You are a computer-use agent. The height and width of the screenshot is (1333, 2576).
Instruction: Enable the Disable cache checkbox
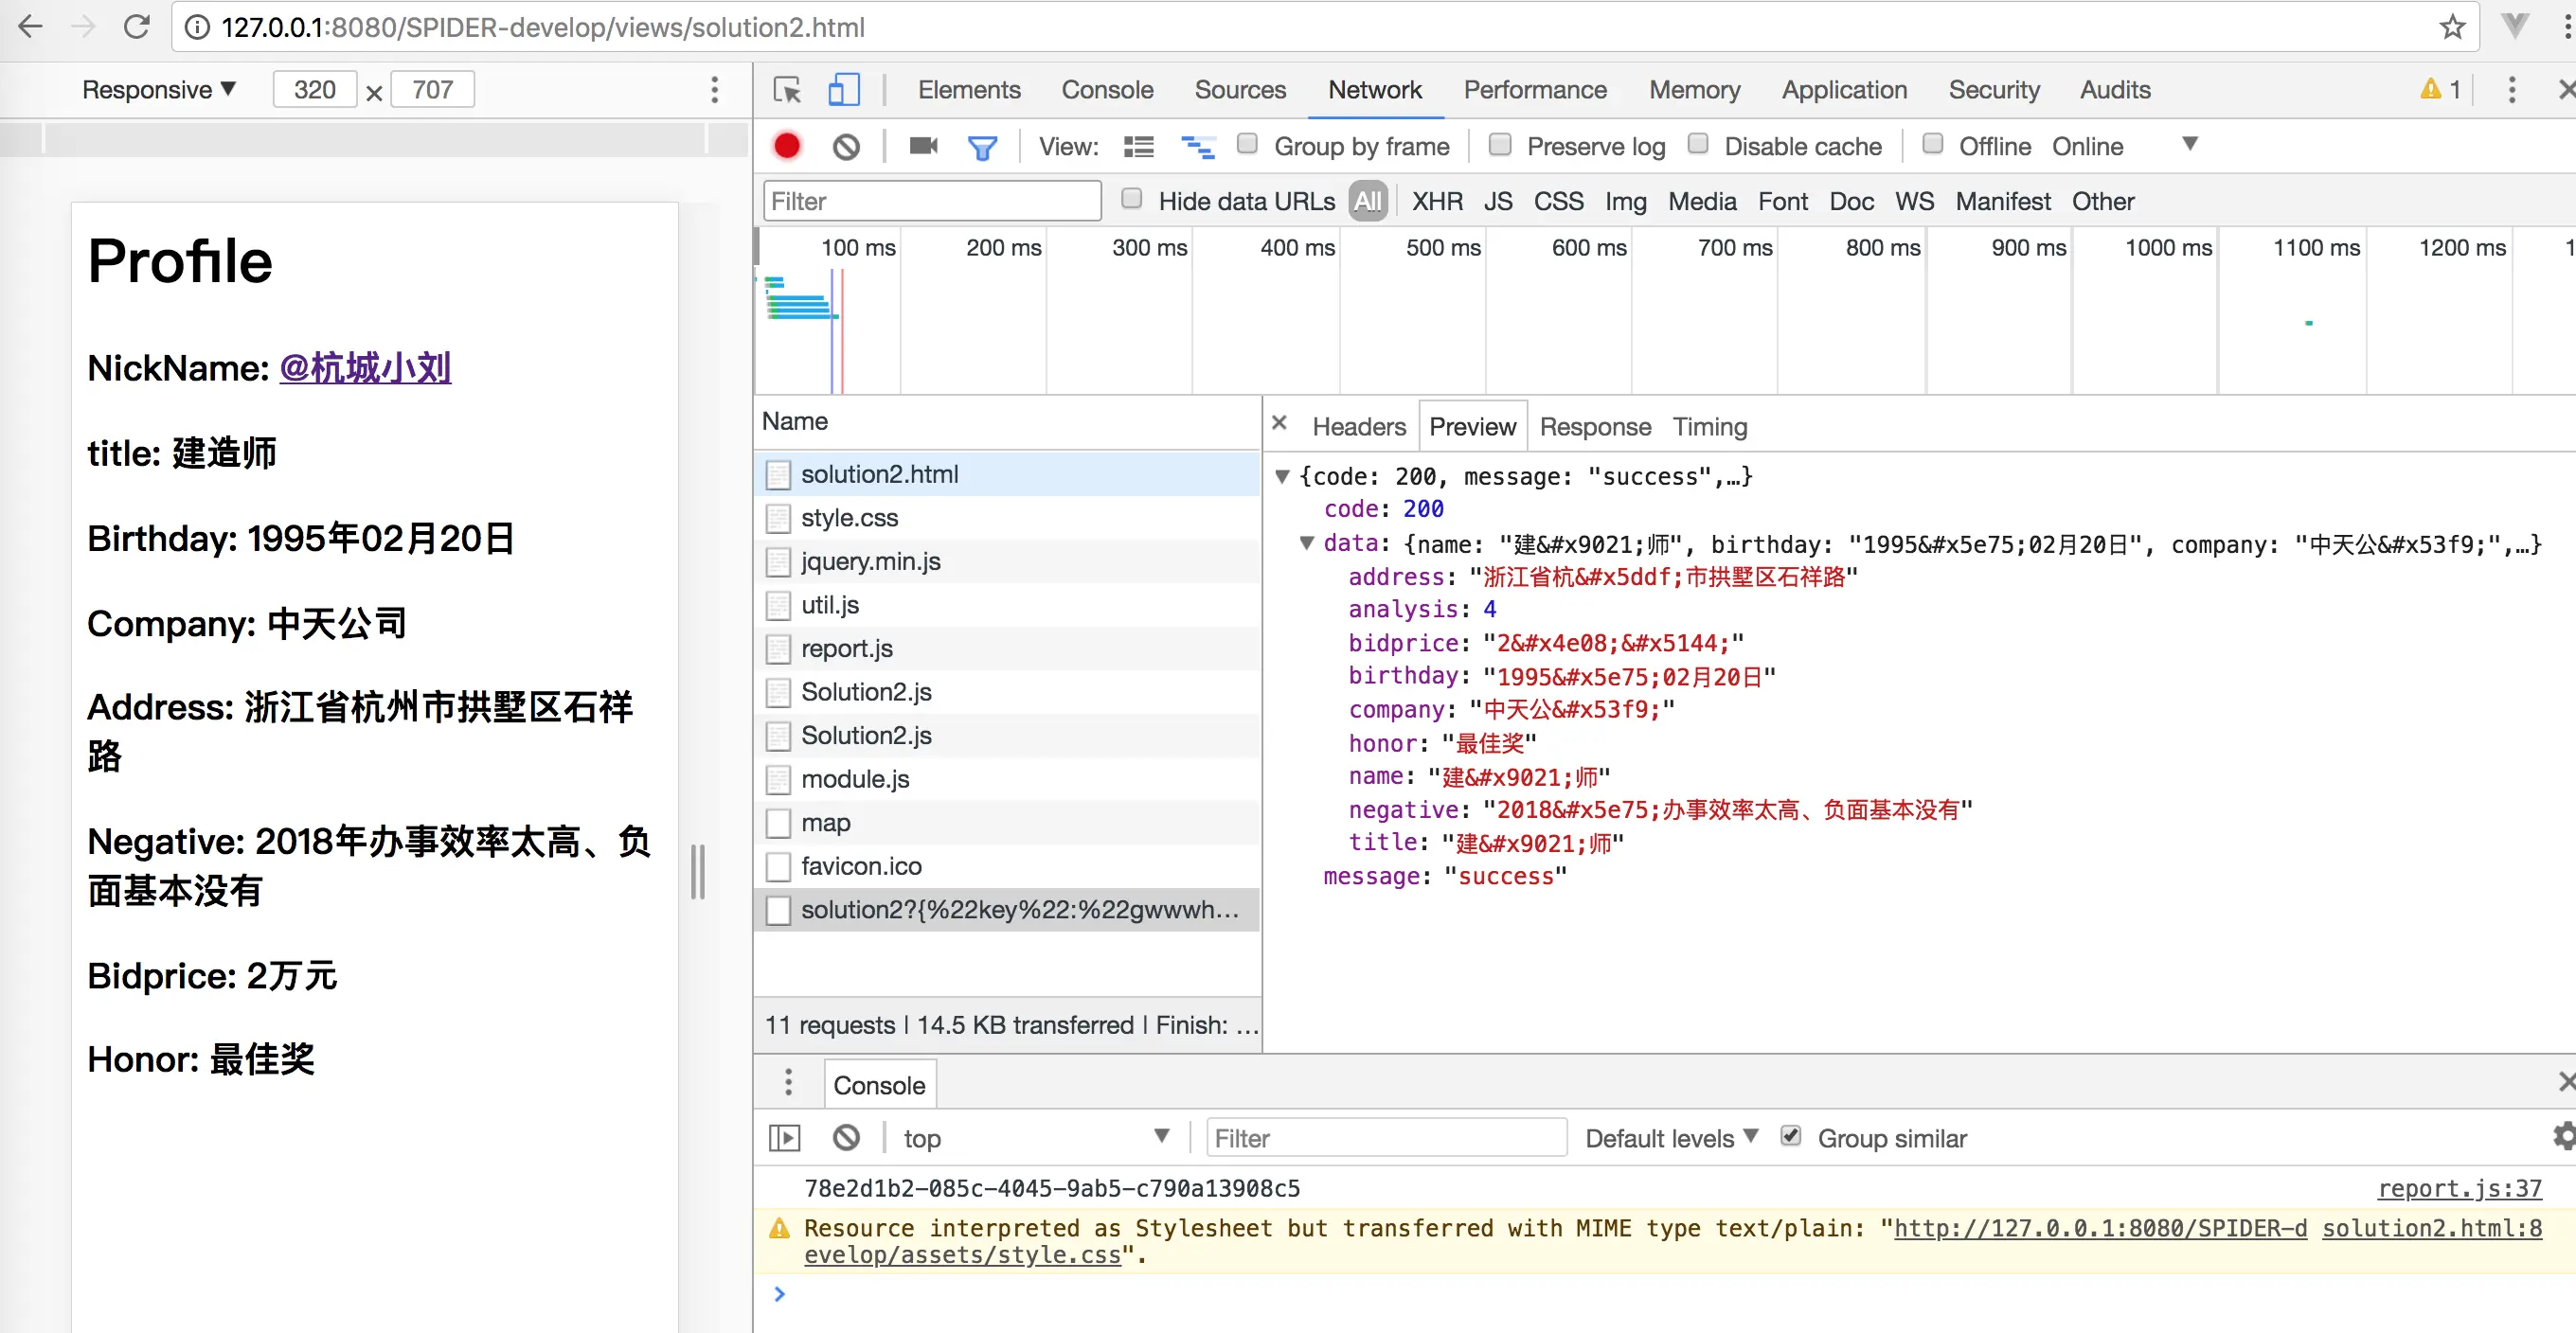(x=1697, y=145)
